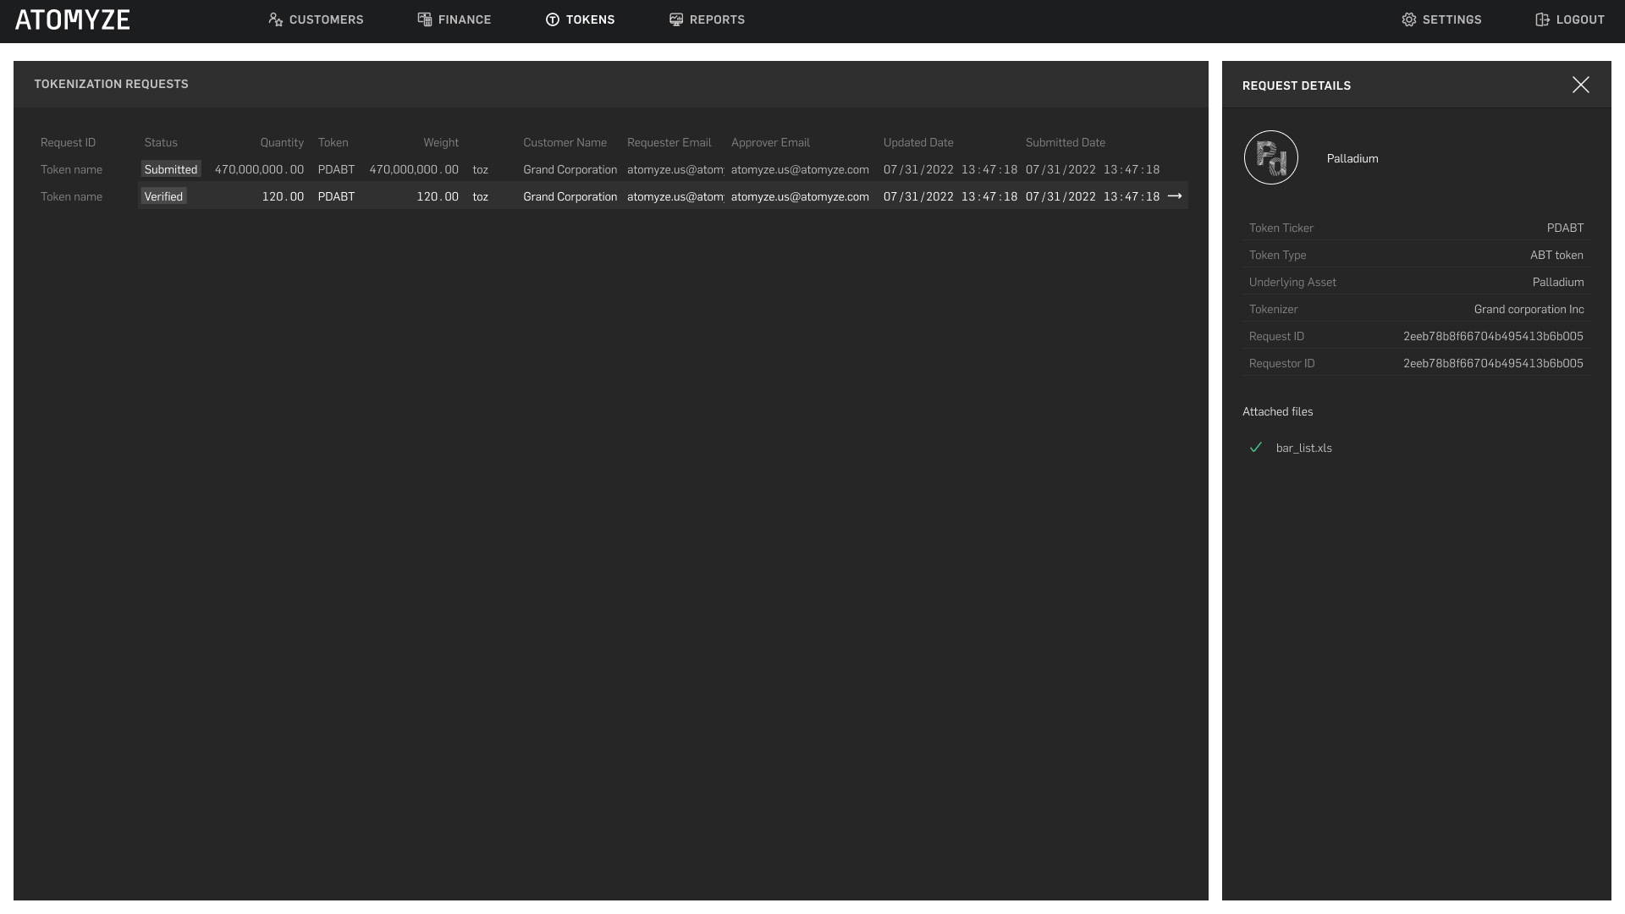Click the Finance calculator icon
Viewport: 1625px width, 914px height.
pos(425,19)
